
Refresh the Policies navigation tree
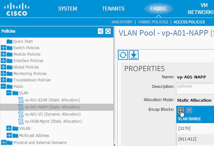coord(108,31)
